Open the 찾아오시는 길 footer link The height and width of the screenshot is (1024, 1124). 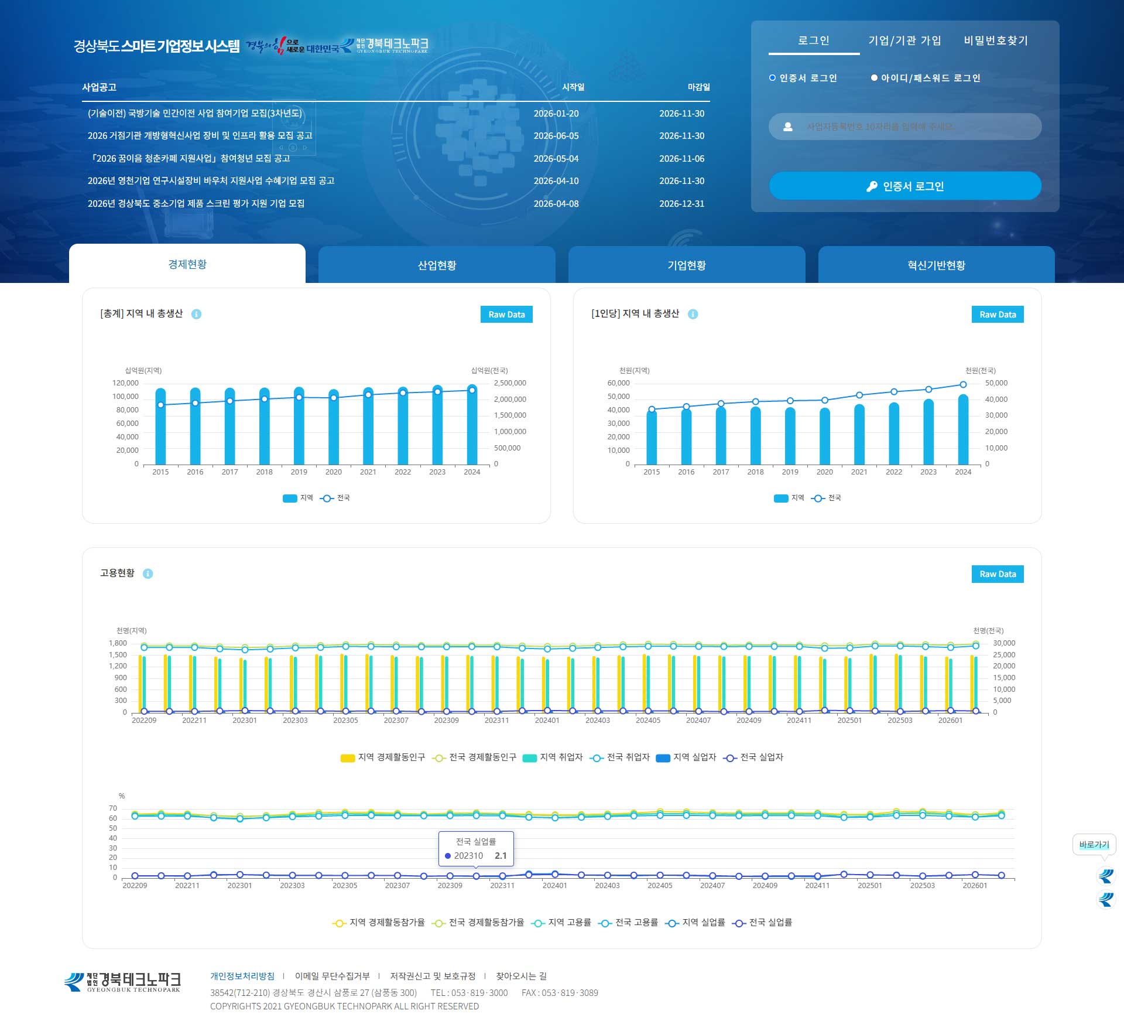521,976
